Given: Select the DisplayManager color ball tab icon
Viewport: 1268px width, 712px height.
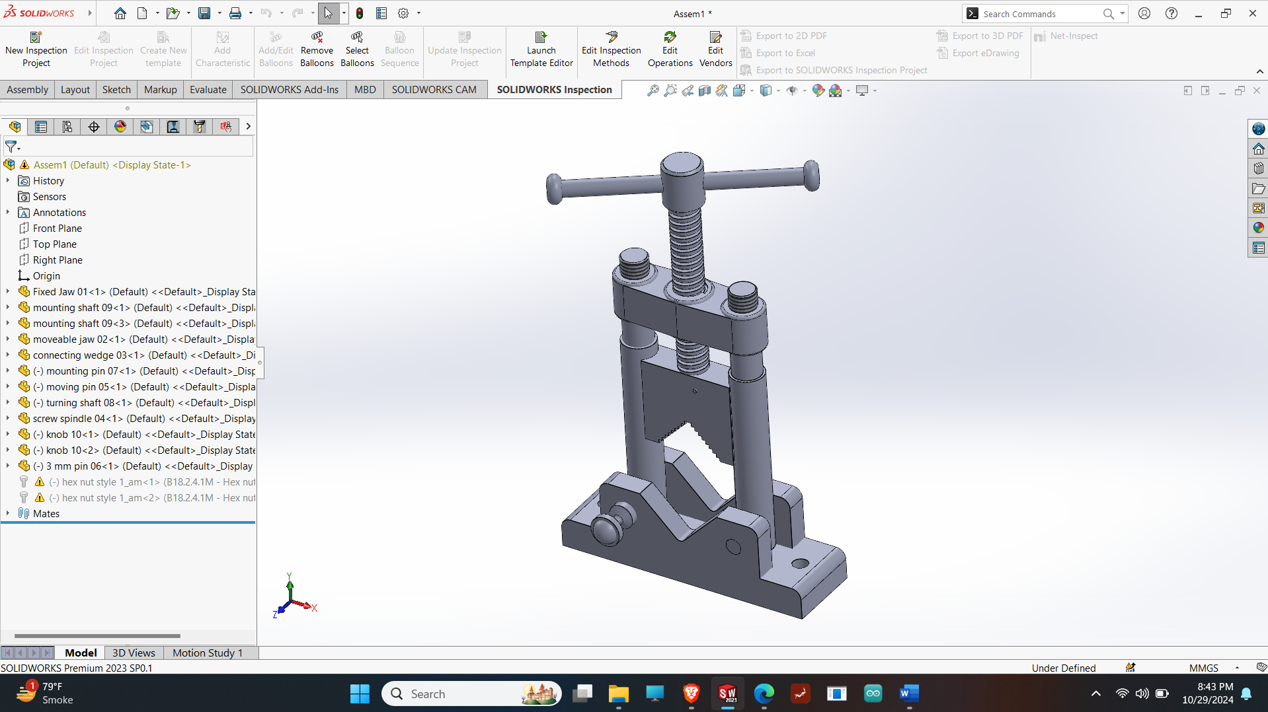Looking at the screenshot, I should (x=120, y=127).
